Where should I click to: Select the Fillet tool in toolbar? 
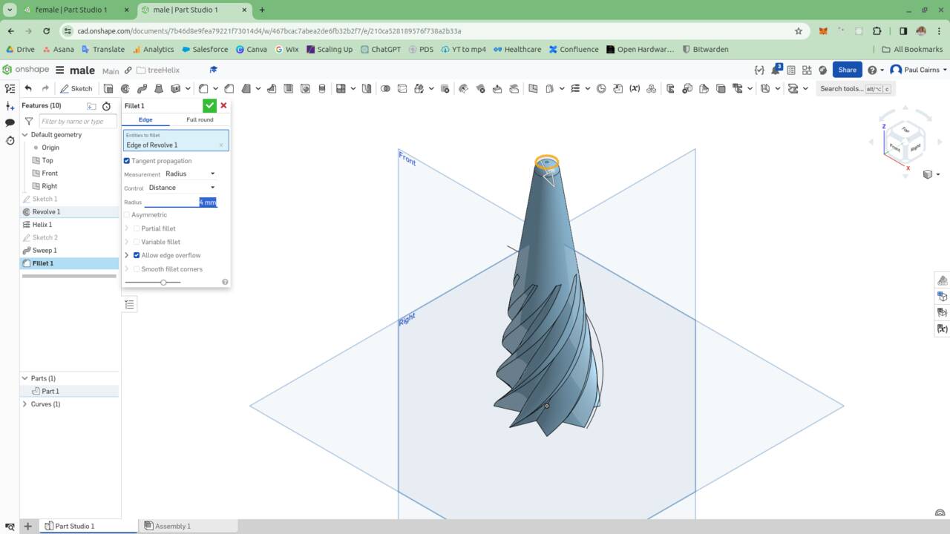(x=203, y=88)
